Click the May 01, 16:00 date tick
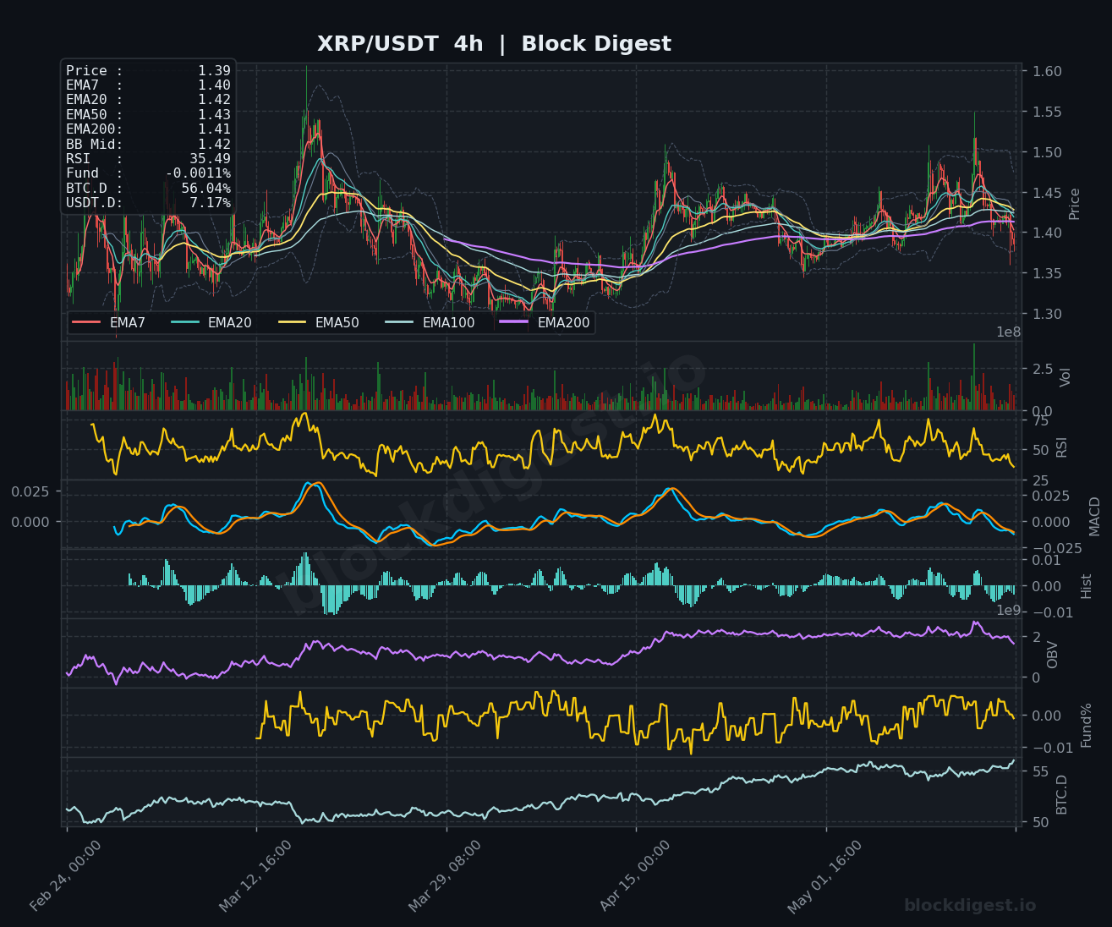Image resolution: width=1112 pixels, height=927 pixels. pyautogui.click(x=824, y=875)
